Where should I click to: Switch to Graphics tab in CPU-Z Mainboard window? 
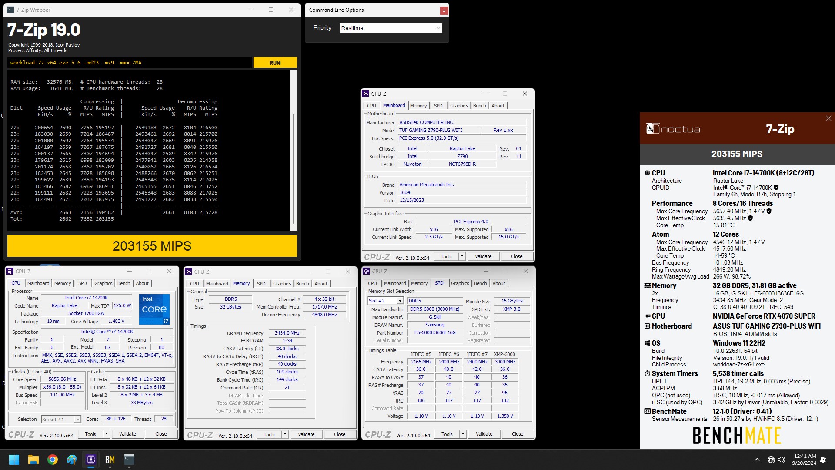click(x=459, y=106)
